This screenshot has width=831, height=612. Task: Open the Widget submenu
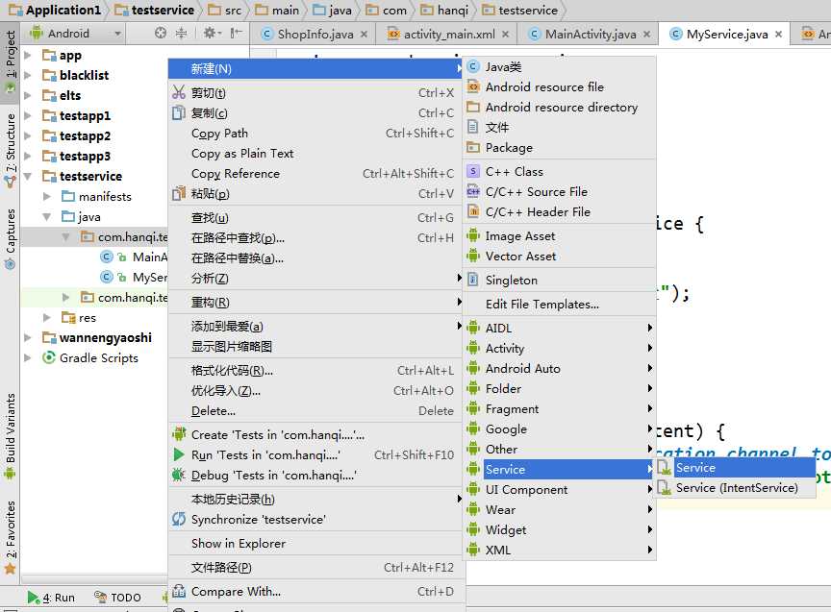pos(560,530)
